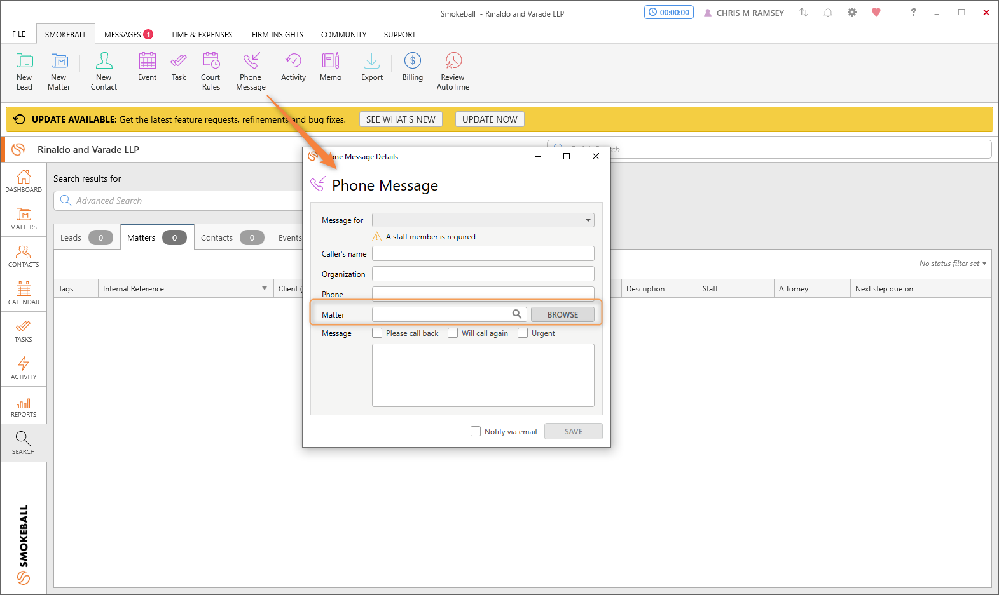Open FIRM INSIGHTS tab
The height and width of the screenshot is (595, 999).
pos(277,34)
